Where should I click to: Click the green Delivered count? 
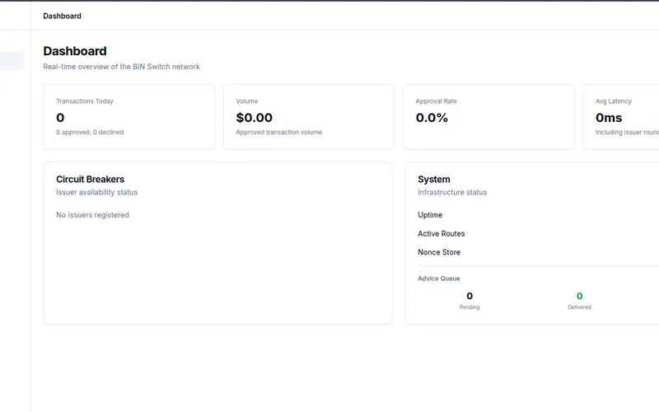(580, 296)
